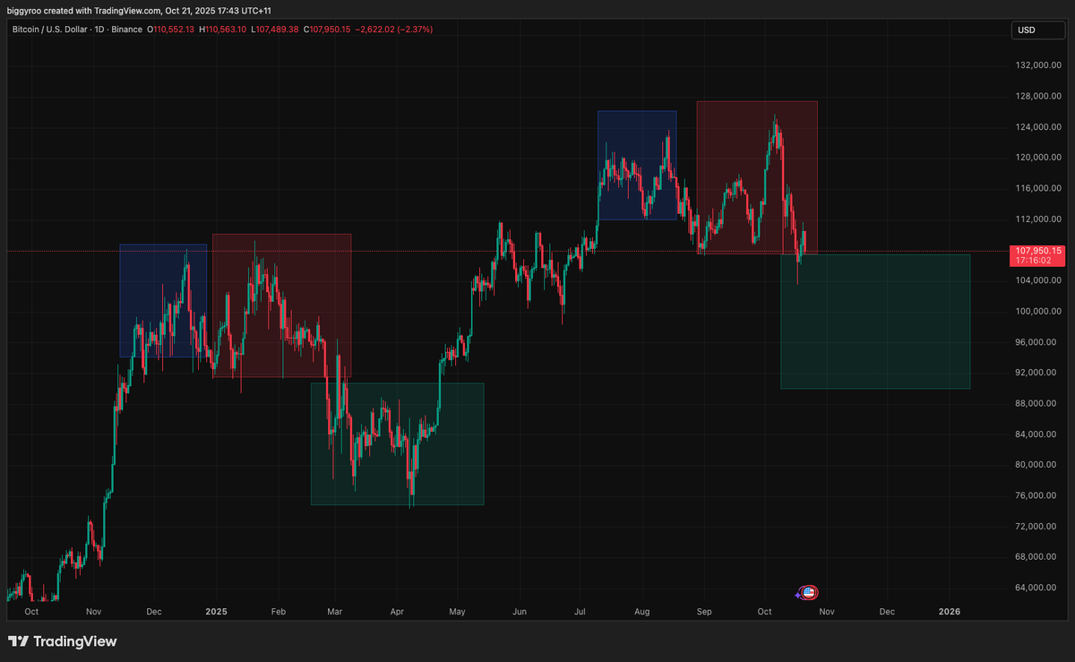Click the Aug label on time axis

tap(641, 611)
